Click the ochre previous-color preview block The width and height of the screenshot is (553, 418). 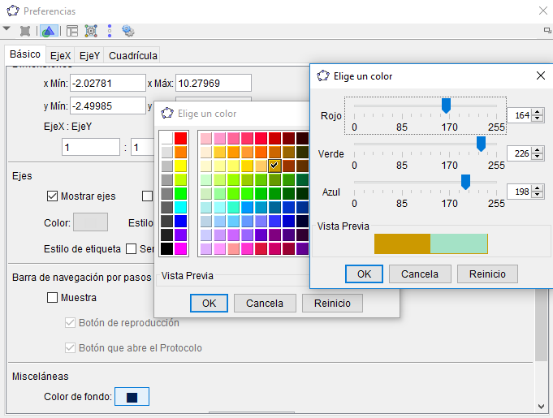[403, 243]
